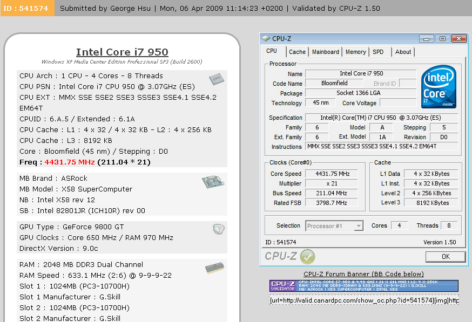Click the Level 3 cache value 8192 KBytes
The height and width of the screenshot is (322, 472).
(x=431, y=203)
